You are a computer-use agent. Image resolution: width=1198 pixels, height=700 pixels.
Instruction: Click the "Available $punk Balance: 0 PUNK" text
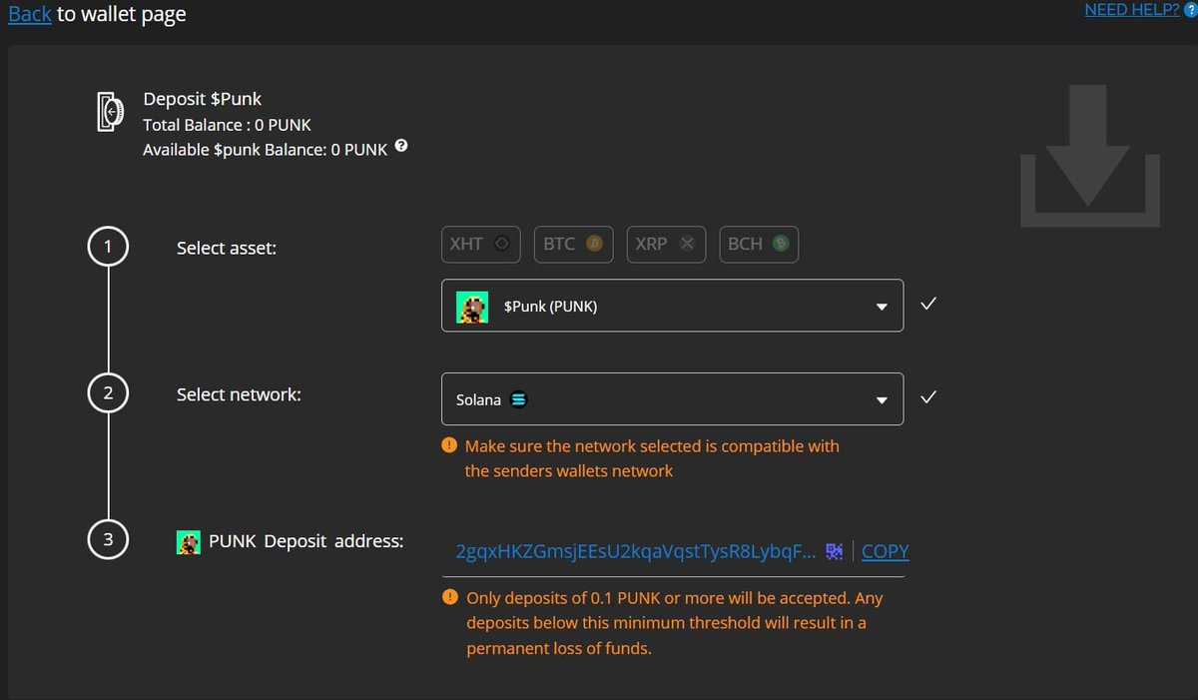coord(265,150)
